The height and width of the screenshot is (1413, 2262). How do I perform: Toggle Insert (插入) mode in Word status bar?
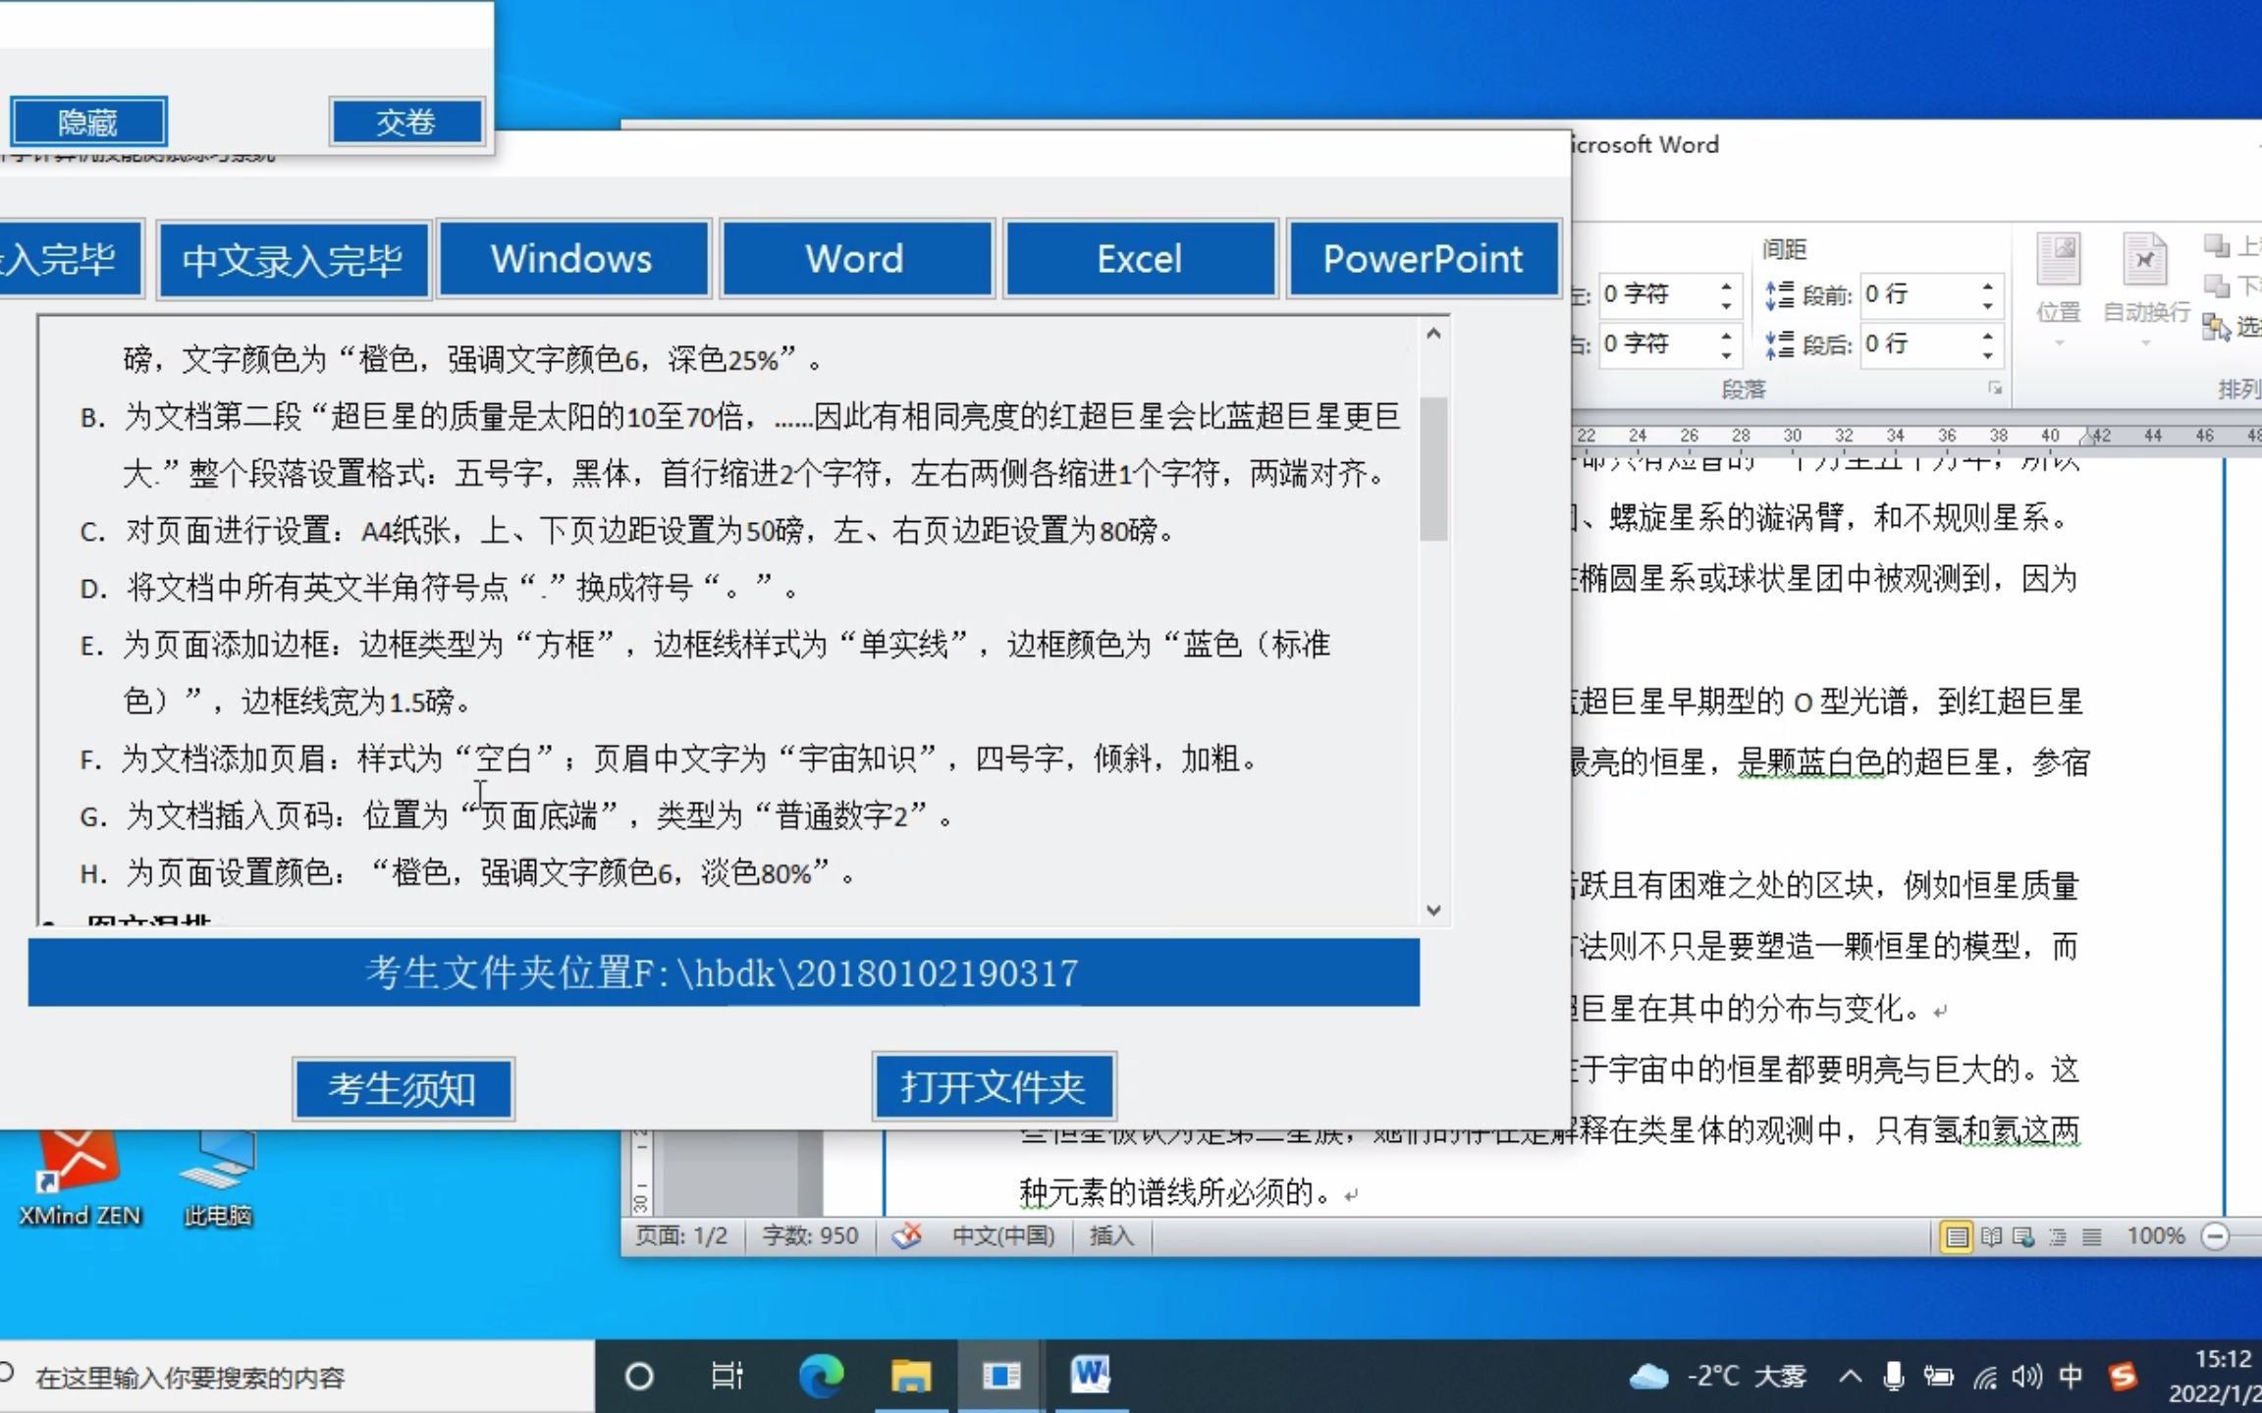click(1111, 1235)
